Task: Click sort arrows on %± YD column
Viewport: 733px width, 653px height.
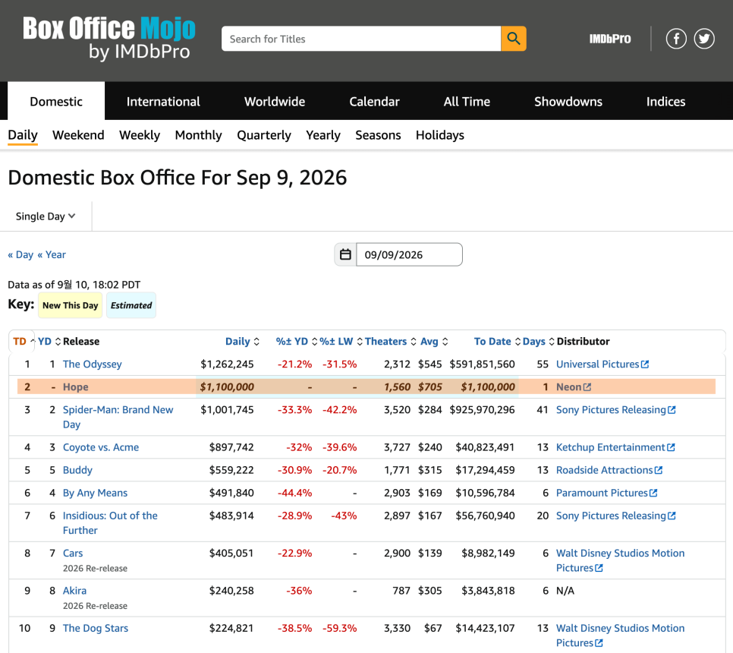Action: pos(315,342)
